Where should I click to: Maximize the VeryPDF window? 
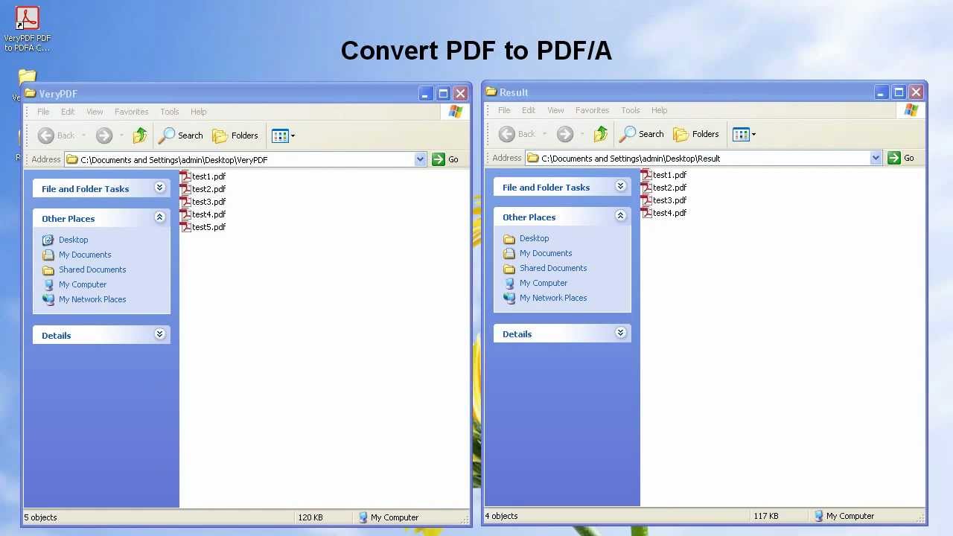coord(443,94)
